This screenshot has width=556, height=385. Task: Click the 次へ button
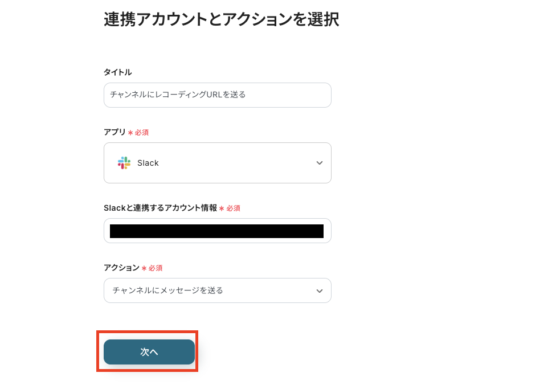click(148, 352)
